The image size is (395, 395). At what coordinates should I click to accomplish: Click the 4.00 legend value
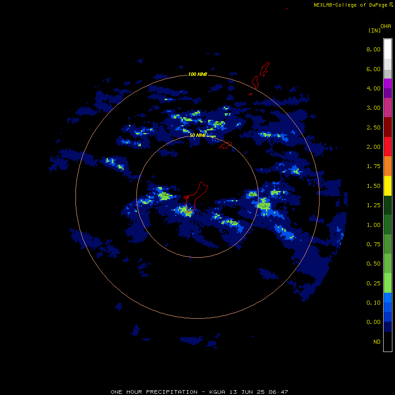point(373,88)
